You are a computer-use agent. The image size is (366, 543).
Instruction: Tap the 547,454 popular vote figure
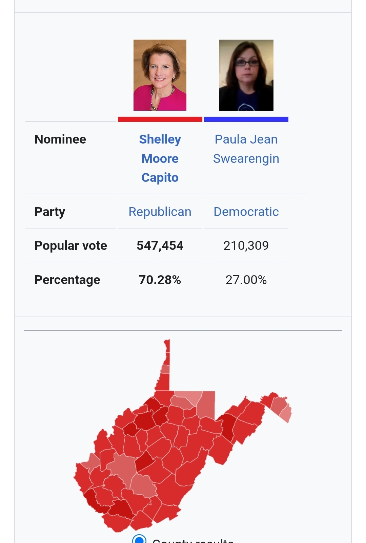click(160, 246)
